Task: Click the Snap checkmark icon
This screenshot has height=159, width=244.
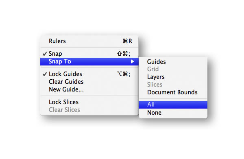Action: pos(45,54)
